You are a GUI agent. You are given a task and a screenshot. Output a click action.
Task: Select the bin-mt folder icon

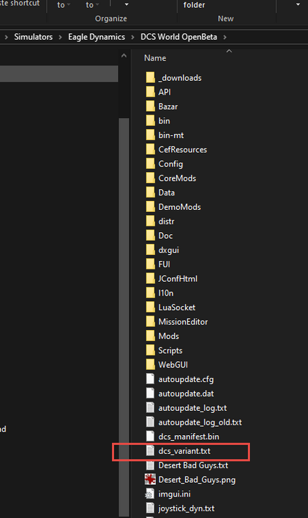(151, 135)
